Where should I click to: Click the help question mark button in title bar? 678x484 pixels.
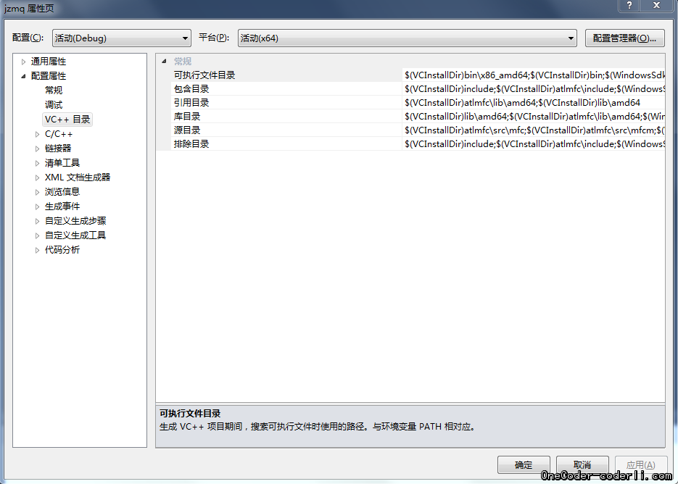(629, 6)
